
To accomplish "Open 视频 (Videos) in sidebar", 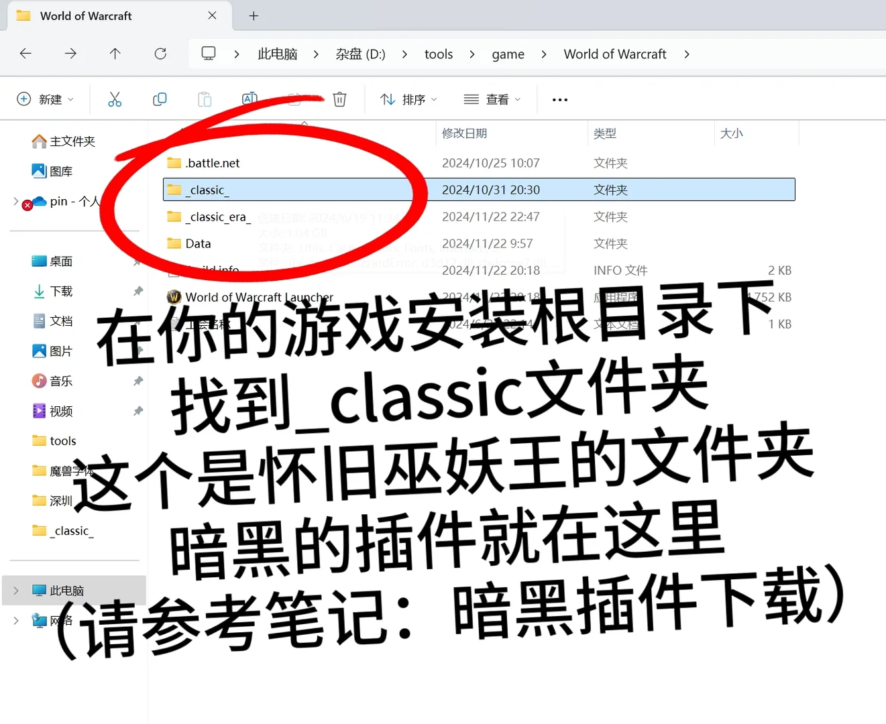I will pos(52,411).
